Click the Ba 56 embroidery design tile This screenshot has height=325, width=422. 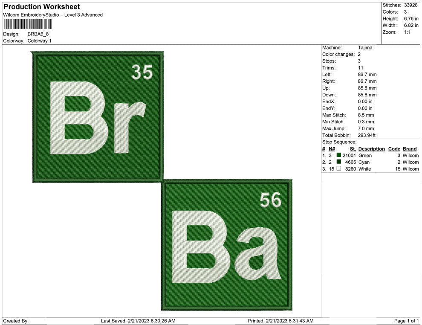(x=227, y=245)
